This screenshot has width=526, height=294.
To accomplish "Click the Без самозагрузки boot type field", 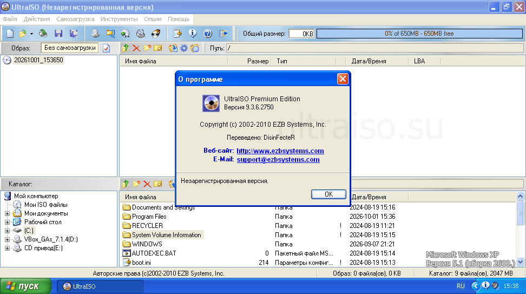I will 70,48.
